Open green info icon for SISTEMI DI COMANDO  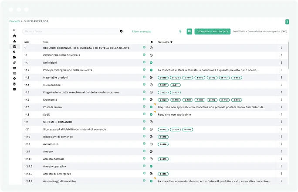[x=144, y=121]
